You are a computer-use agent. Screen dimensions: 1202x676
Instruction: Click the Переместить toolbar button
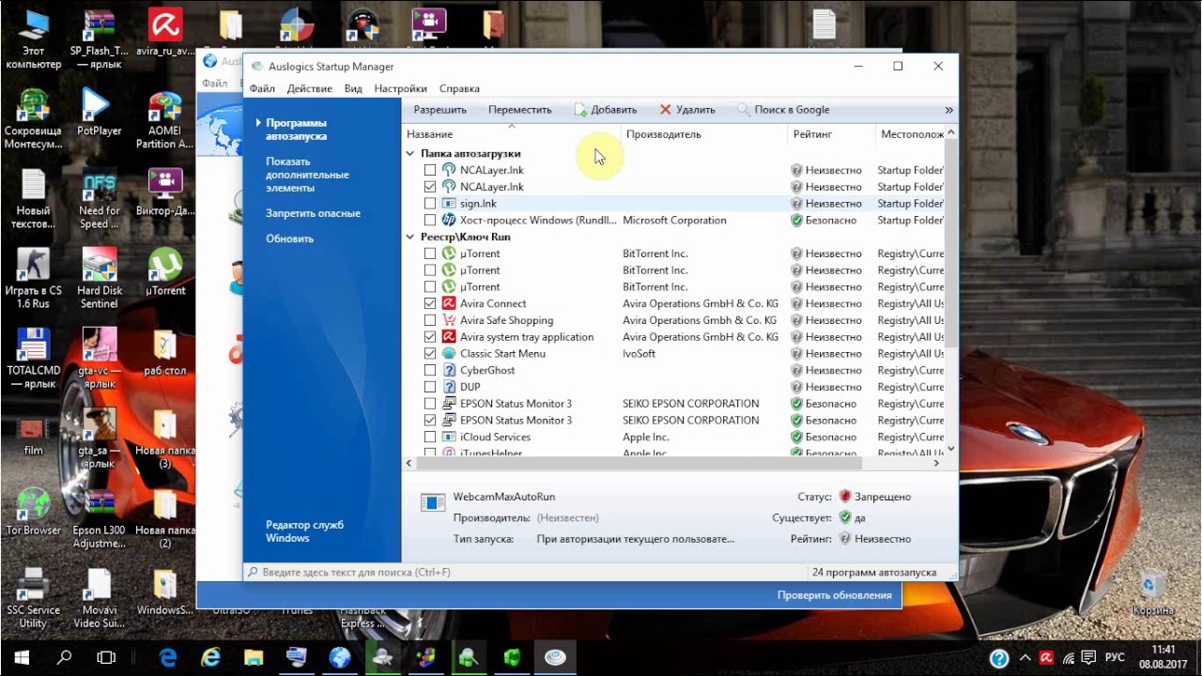(520, 110)
